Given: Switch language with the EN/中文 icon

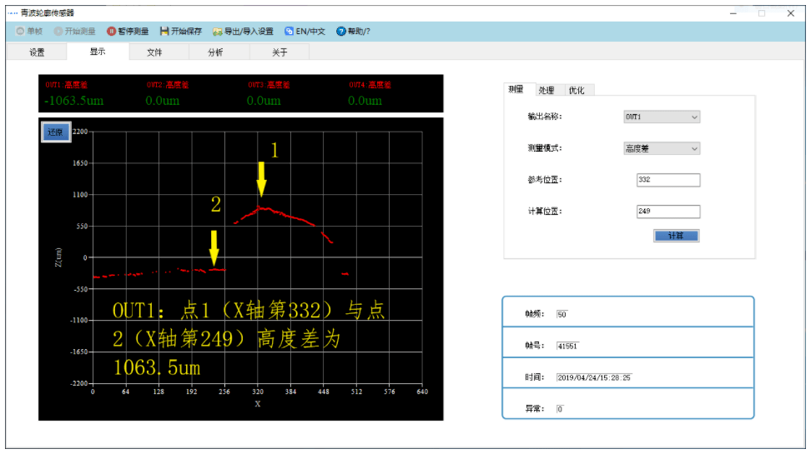Looking at the screenshot, I should pyautogui.click(x=290, y=32).
